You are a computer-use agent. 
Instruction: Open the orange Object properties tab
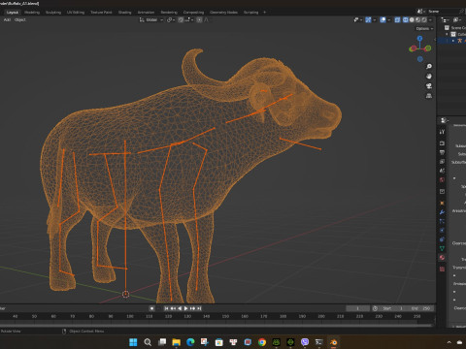point(442,203)
